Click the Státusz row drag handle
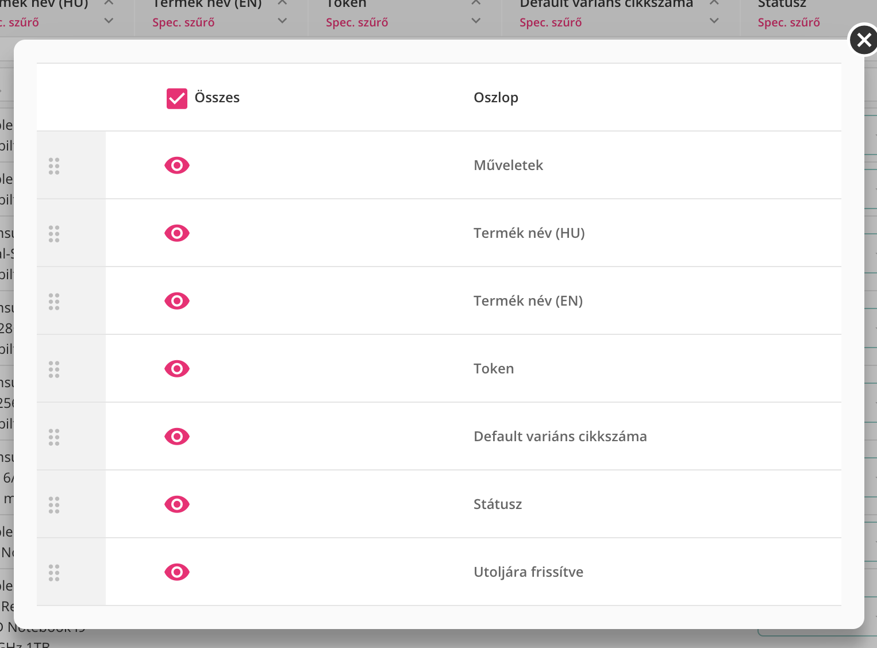 point(54,505)
